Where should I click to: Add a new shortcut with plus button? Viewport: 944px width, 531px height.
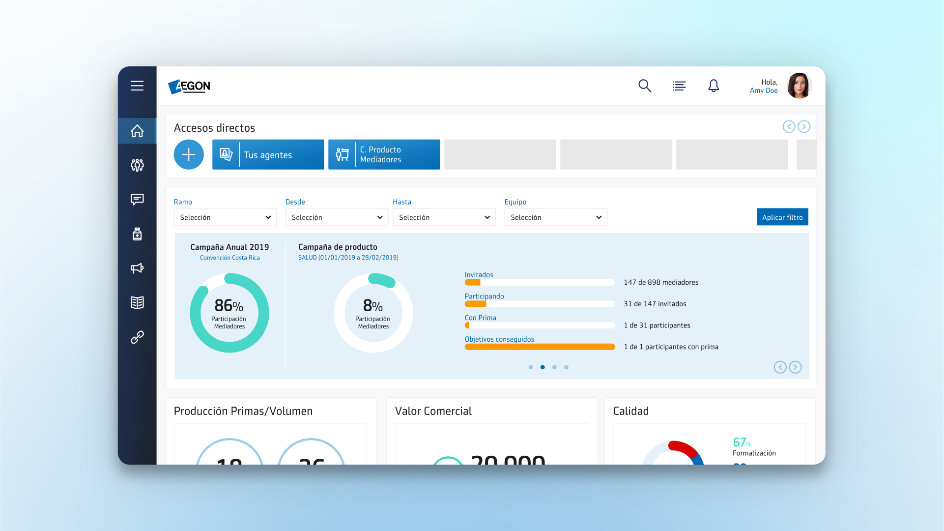pos(189,154)
